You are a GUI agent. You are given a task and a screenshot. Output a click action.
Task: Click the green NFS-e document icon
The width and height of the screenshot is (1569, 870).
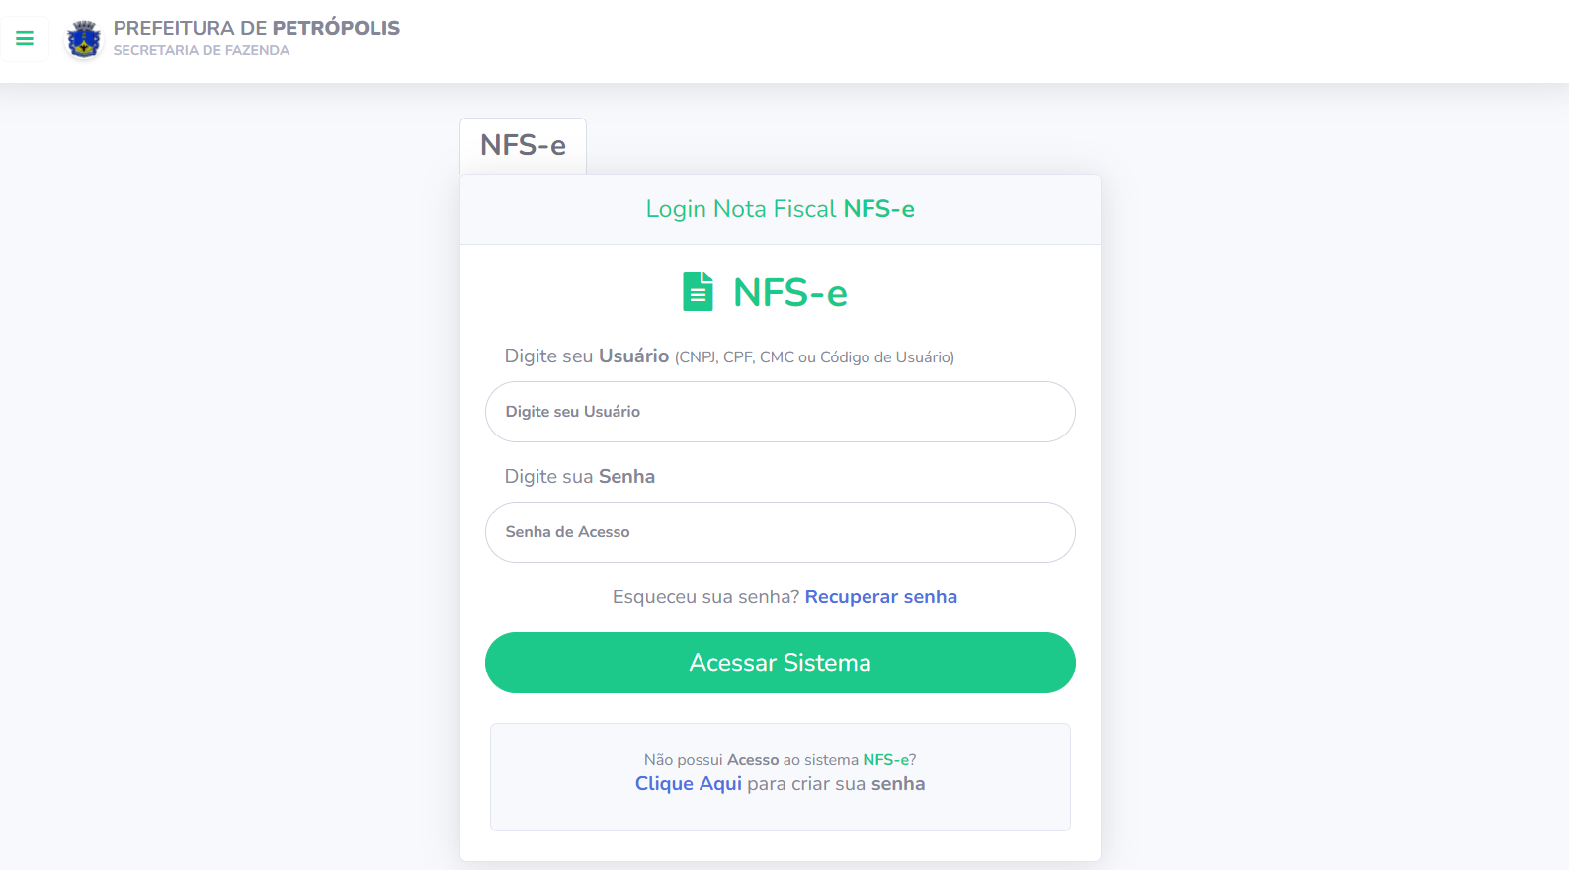(x=698, y=291)
